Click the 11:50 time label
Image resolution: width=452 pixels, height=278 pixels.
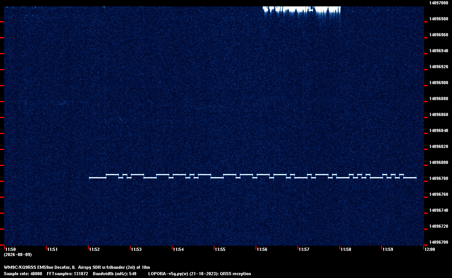point(10,249)
